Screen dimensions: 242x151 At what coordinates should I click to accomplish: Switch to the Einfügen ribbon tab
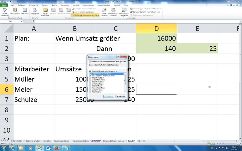click(21, 5)
